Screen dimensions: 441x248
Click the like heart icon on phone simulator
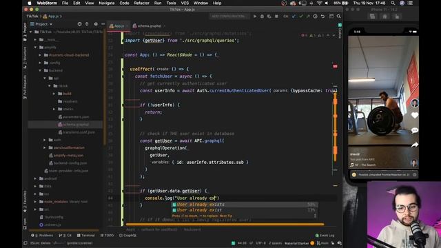(415, 115)
